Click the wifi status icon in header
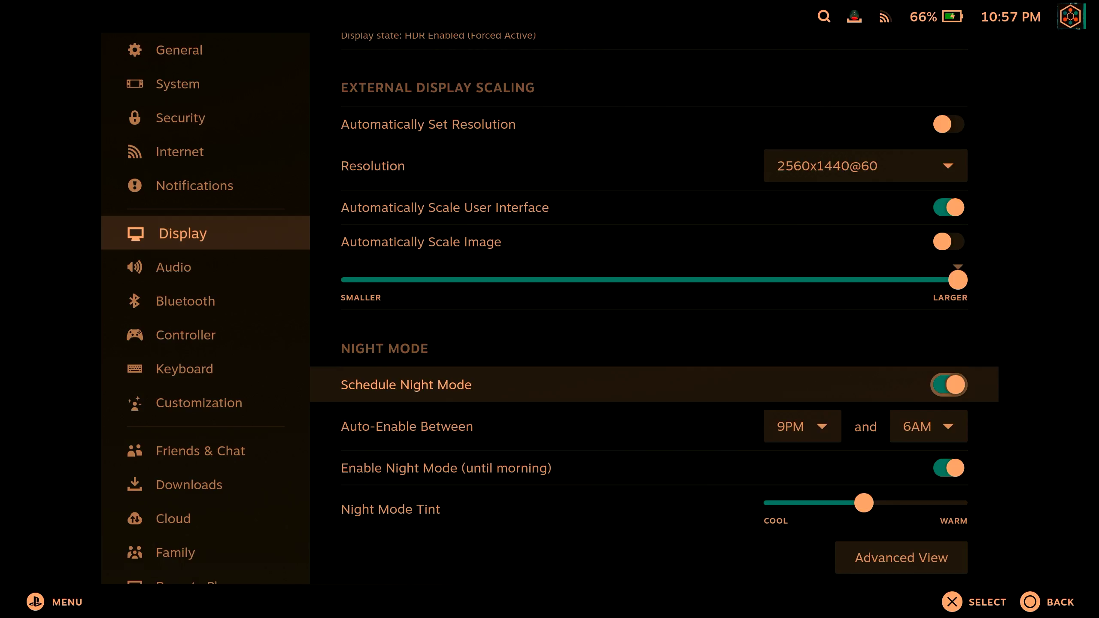This screenshot has height=618, width=1099. 884,17
